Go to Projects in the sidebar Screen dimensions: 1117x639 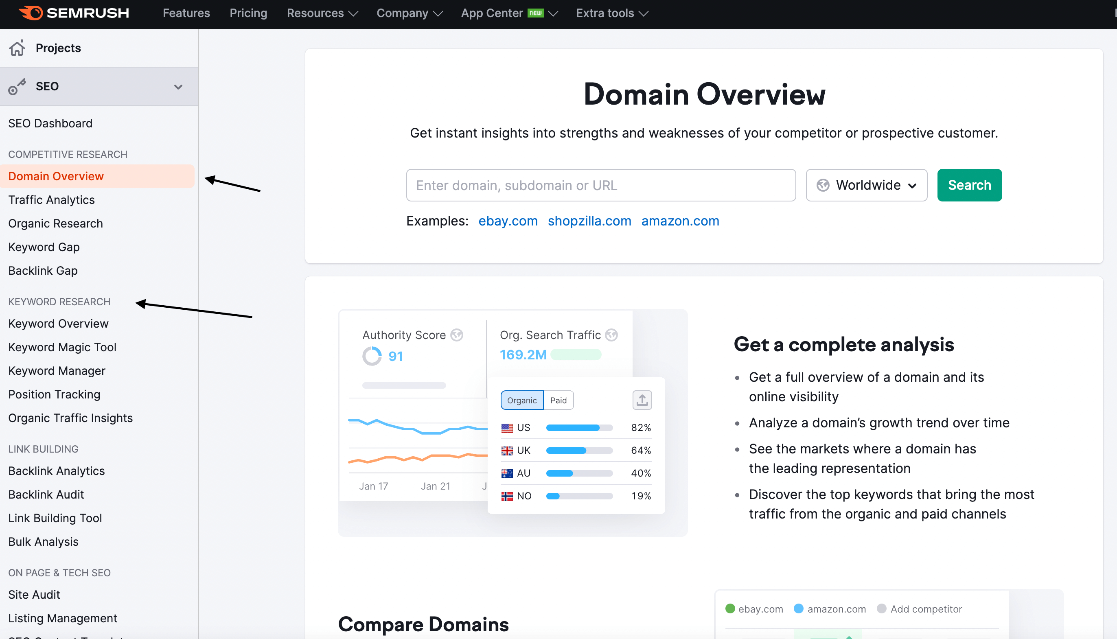(58, 48)
